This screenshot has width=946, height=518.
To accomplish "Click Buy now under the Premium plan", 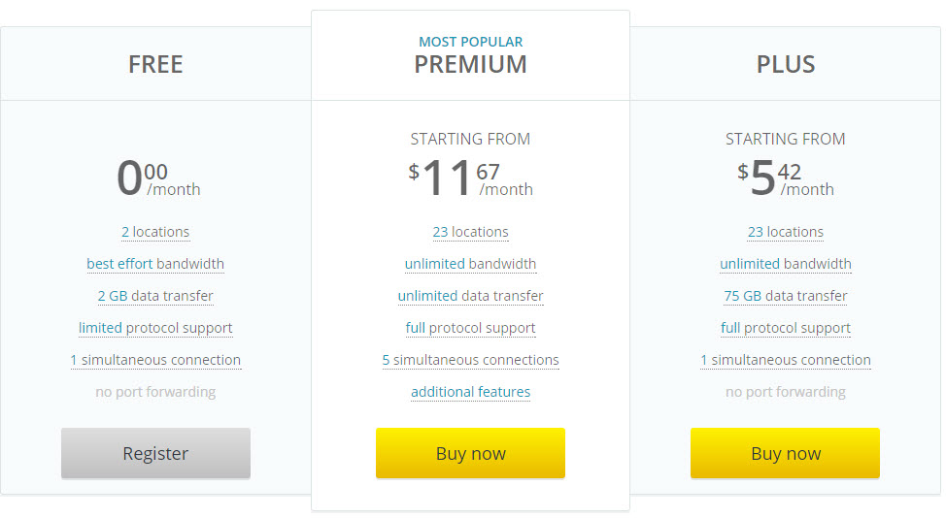I will pos(471,453).
